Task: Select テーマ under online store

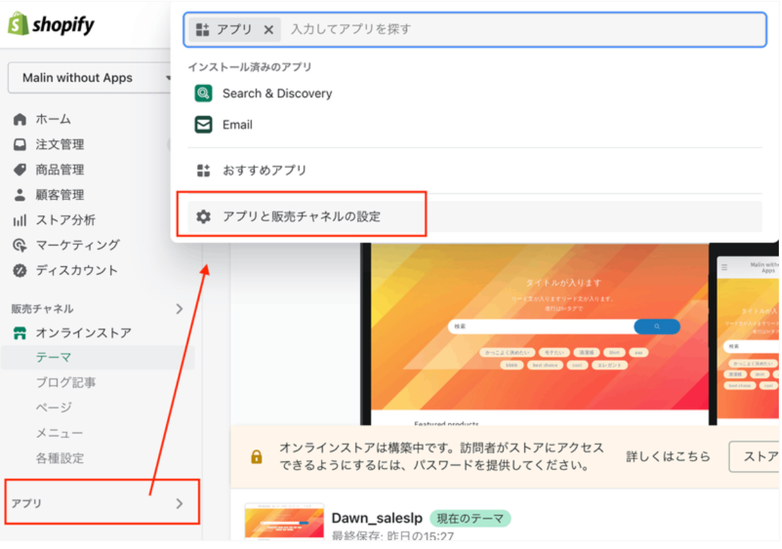Action: click(54, 358)
